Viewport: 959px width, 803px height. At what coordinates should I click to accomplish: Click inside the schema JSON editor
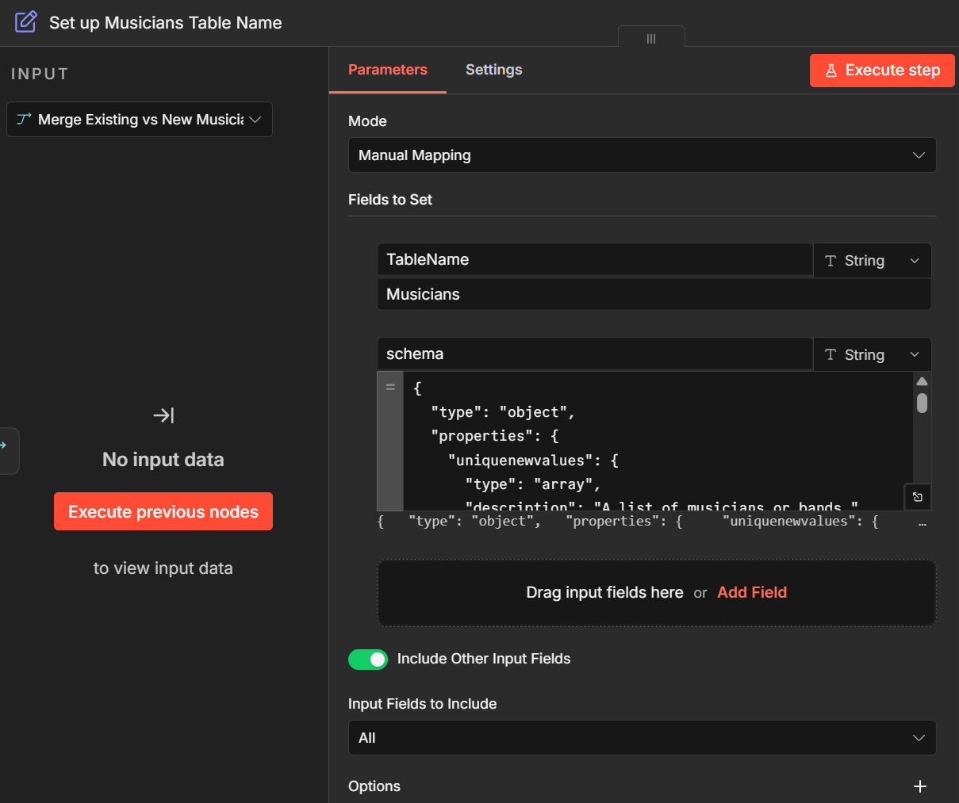[x=657, y=441]
